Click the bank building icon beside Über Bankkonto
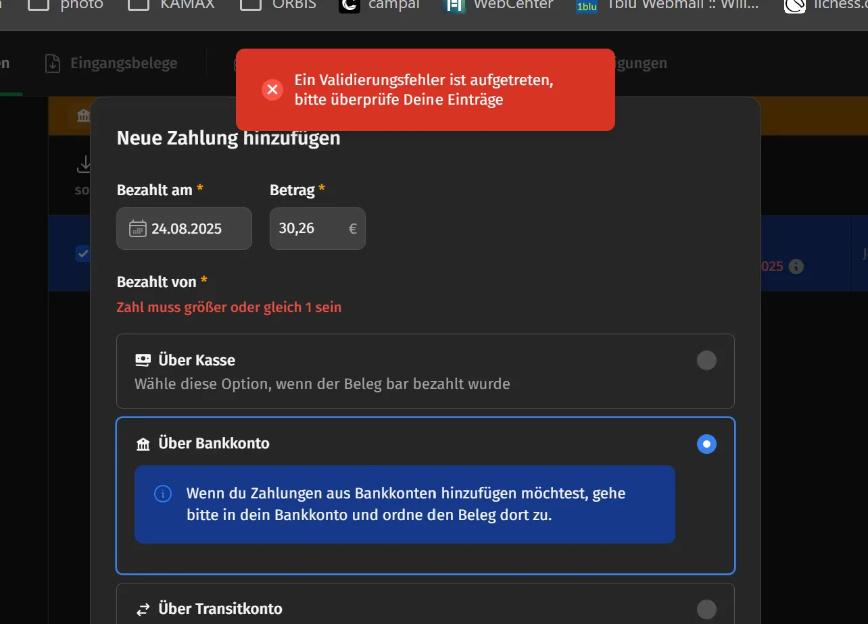Screen dimensions: 868x624 (143, 444)
